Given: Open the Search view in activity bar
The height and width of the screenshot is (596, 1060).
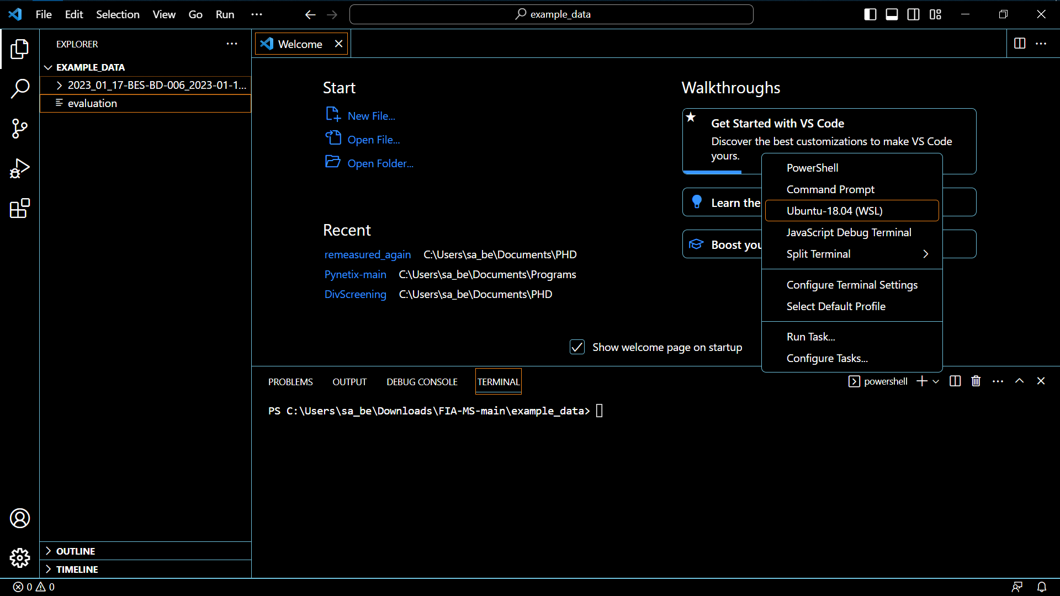Looking at the screenshot, I should point(20,88).
